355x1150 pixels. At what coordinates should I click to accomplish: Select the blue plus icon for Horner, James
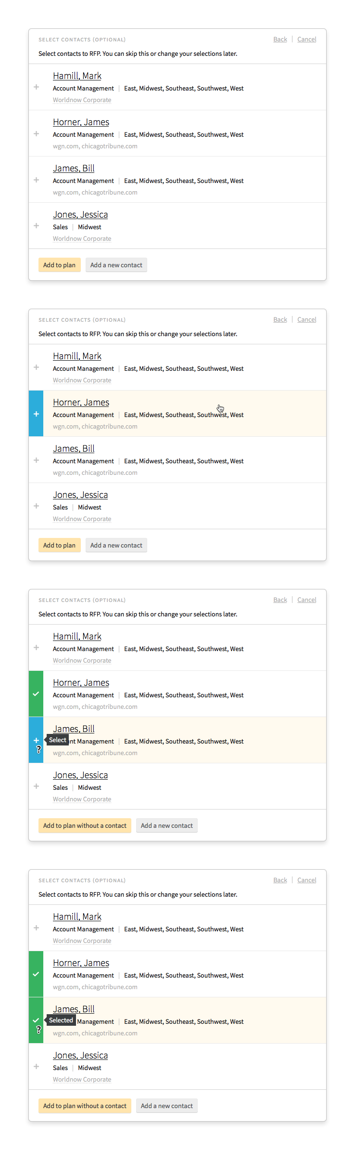point(36,413)
